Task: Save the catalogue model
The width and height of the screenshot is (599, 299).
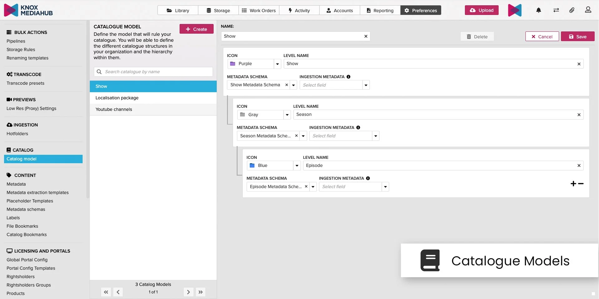Action: pyautogui.click(x=577, y=36)
